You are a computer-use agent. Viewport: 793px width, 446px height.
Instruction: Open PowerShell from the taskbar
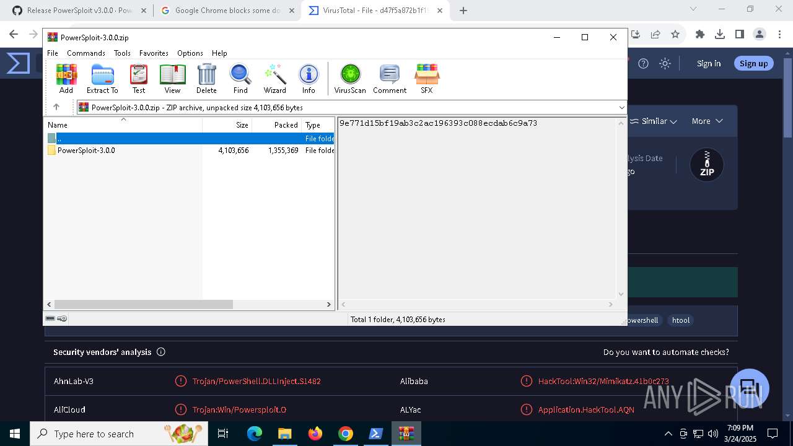tap(376, 434)
